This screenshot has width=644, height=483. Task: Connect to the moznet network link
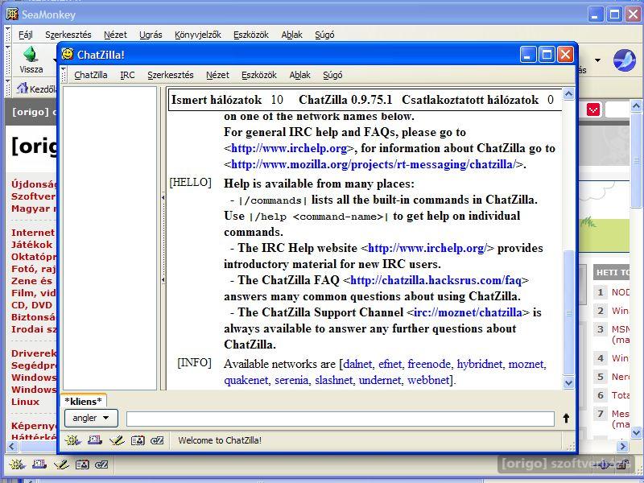[526, 364]
